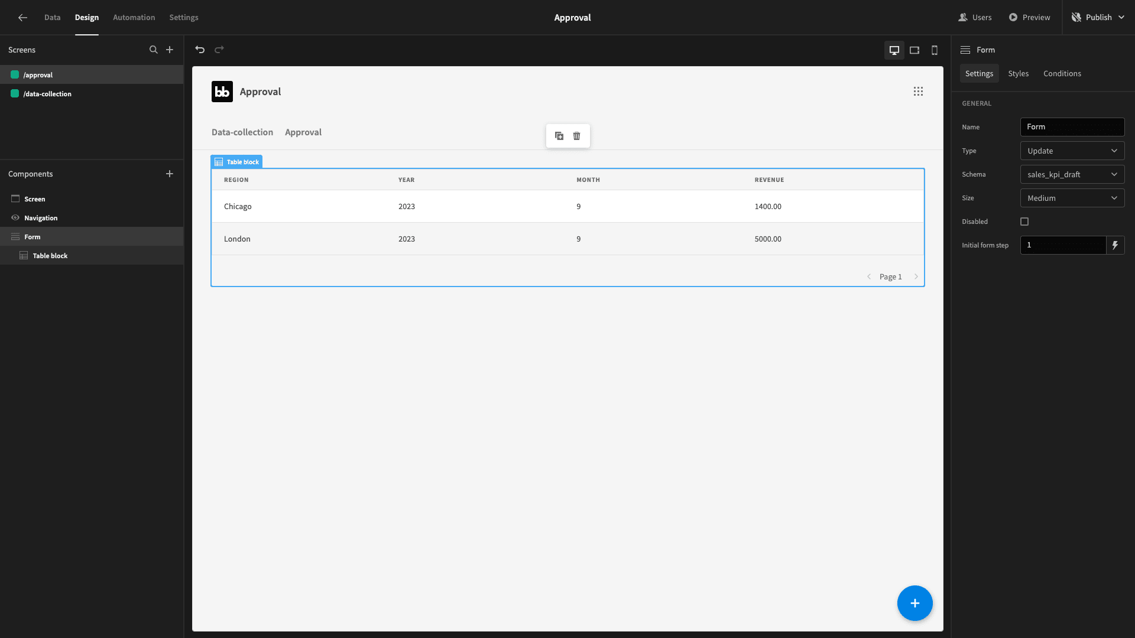The width and height of the screenshot is (1135, 638).
Task: Click the Name input field
Action: coord(1072,127)
